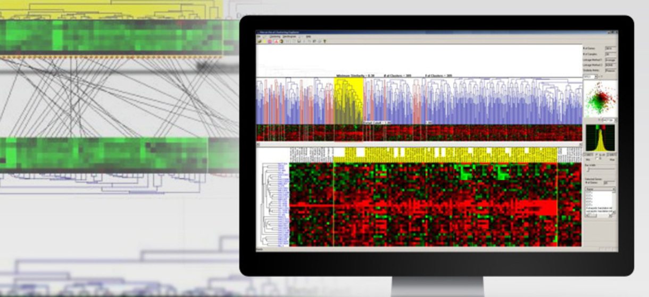Open the Help menu

coord(308,36)
